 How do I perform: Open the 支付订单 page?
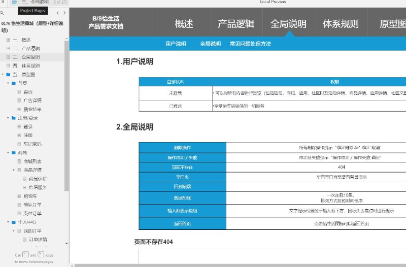pos(32,213)
